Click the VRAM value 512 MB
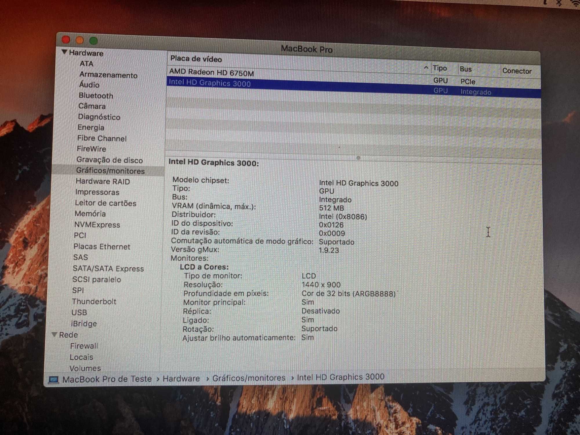This screenshot has height=435, width=580. pos(331,208)
